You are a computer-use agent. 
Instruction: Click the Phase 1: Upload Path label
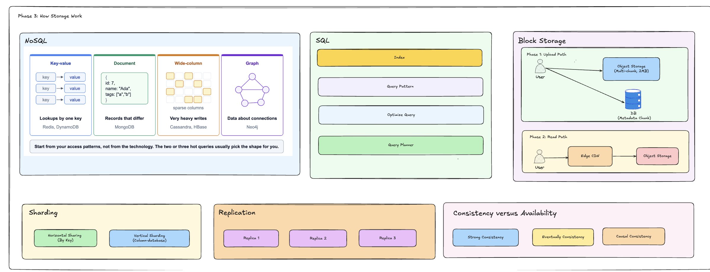point(546,54)
